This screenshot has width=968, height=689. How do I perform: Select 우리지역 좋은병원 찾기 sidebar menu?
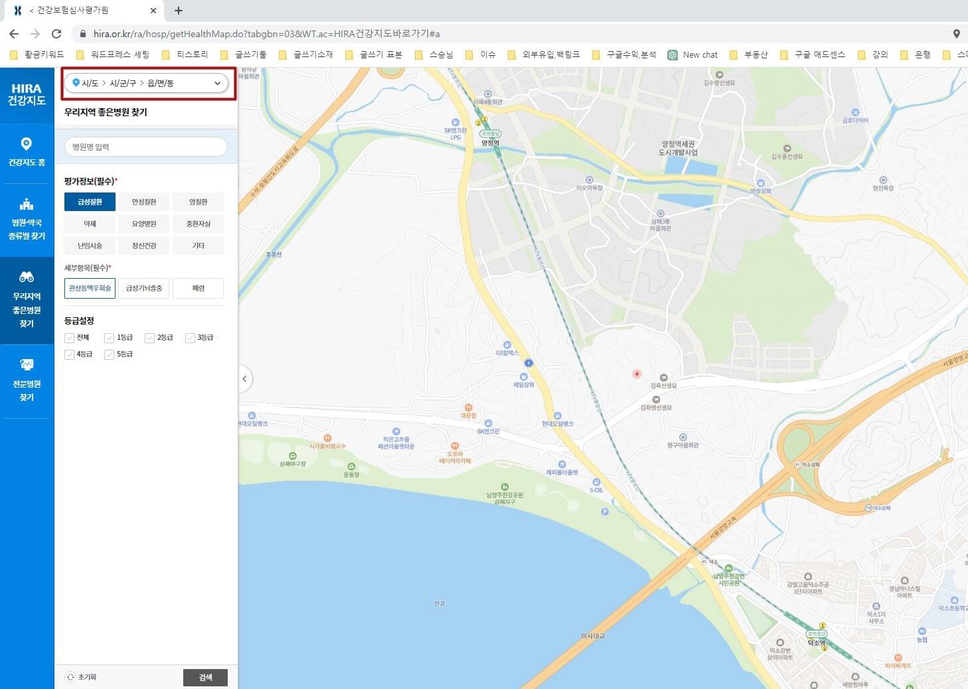[27, 299]
